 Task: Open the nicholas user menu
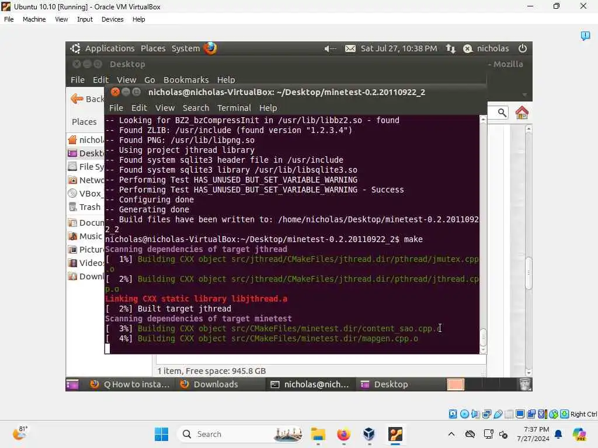pos(486,48)
